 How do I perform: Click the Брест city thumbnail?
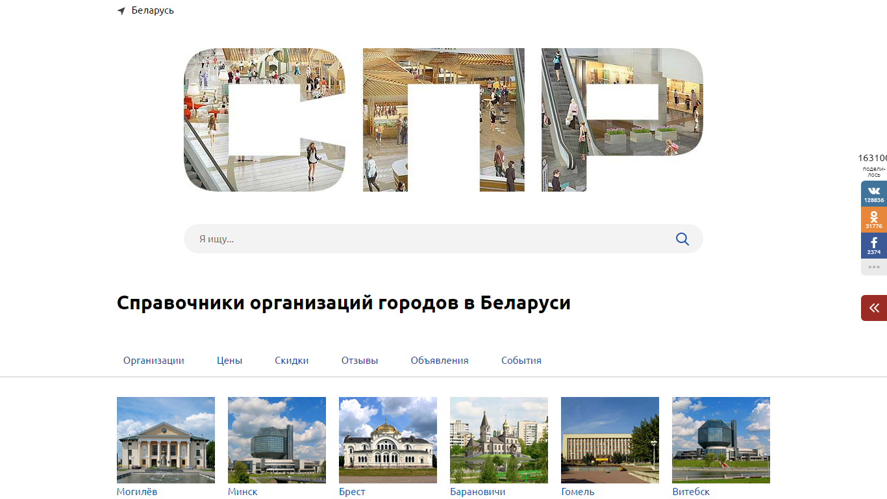coord(388,440)
